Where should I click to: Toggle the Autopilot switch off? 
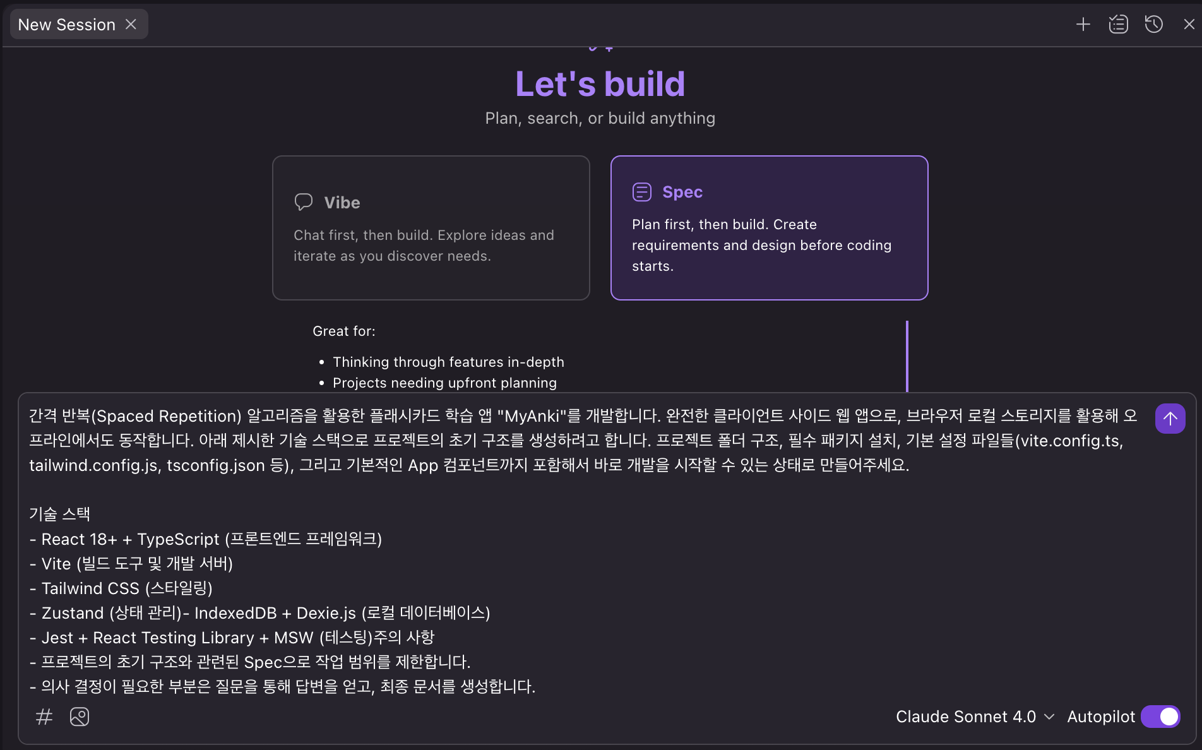[1160, 717]
